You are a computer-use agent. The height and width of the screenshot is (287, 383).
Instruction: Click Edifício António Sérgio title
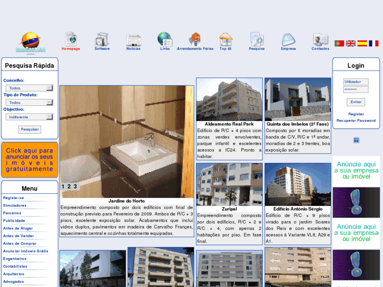(x=298, y=209)
